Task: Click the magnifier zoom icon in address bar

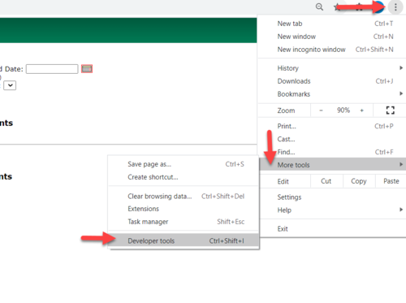Action: (319, 6)
